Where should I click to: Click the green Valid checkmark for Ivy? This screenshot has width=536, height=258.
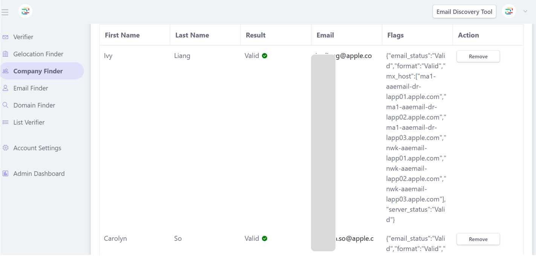[265, 56]
